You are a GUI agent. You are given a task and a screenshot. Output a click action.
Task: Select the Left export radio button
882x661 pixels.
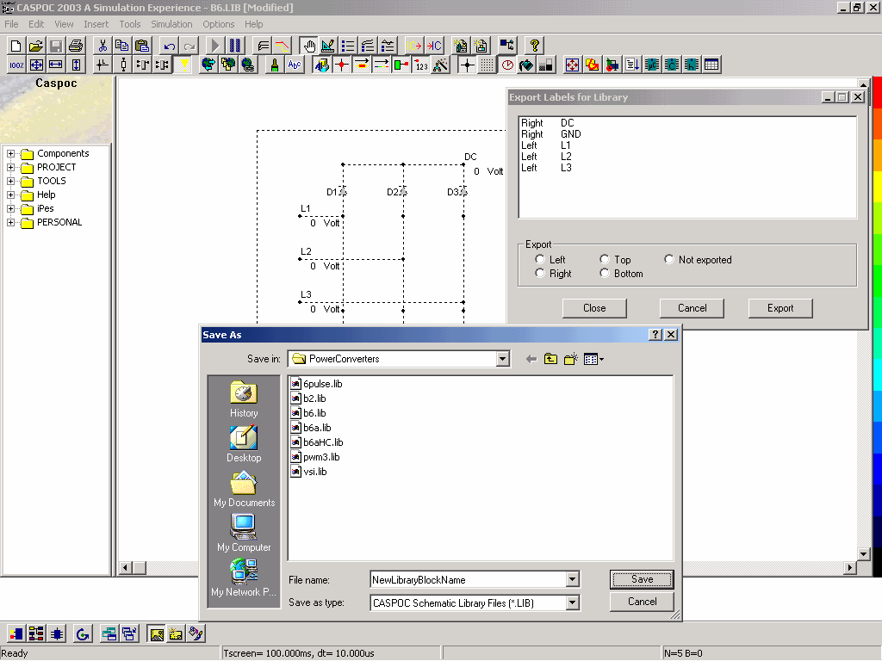click(540, 259)
